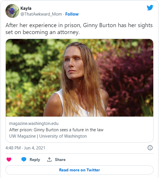Click the @ThatAwkward_Mom handle
159x178 pixels.
pyautogui.click(x=41, y=14)
